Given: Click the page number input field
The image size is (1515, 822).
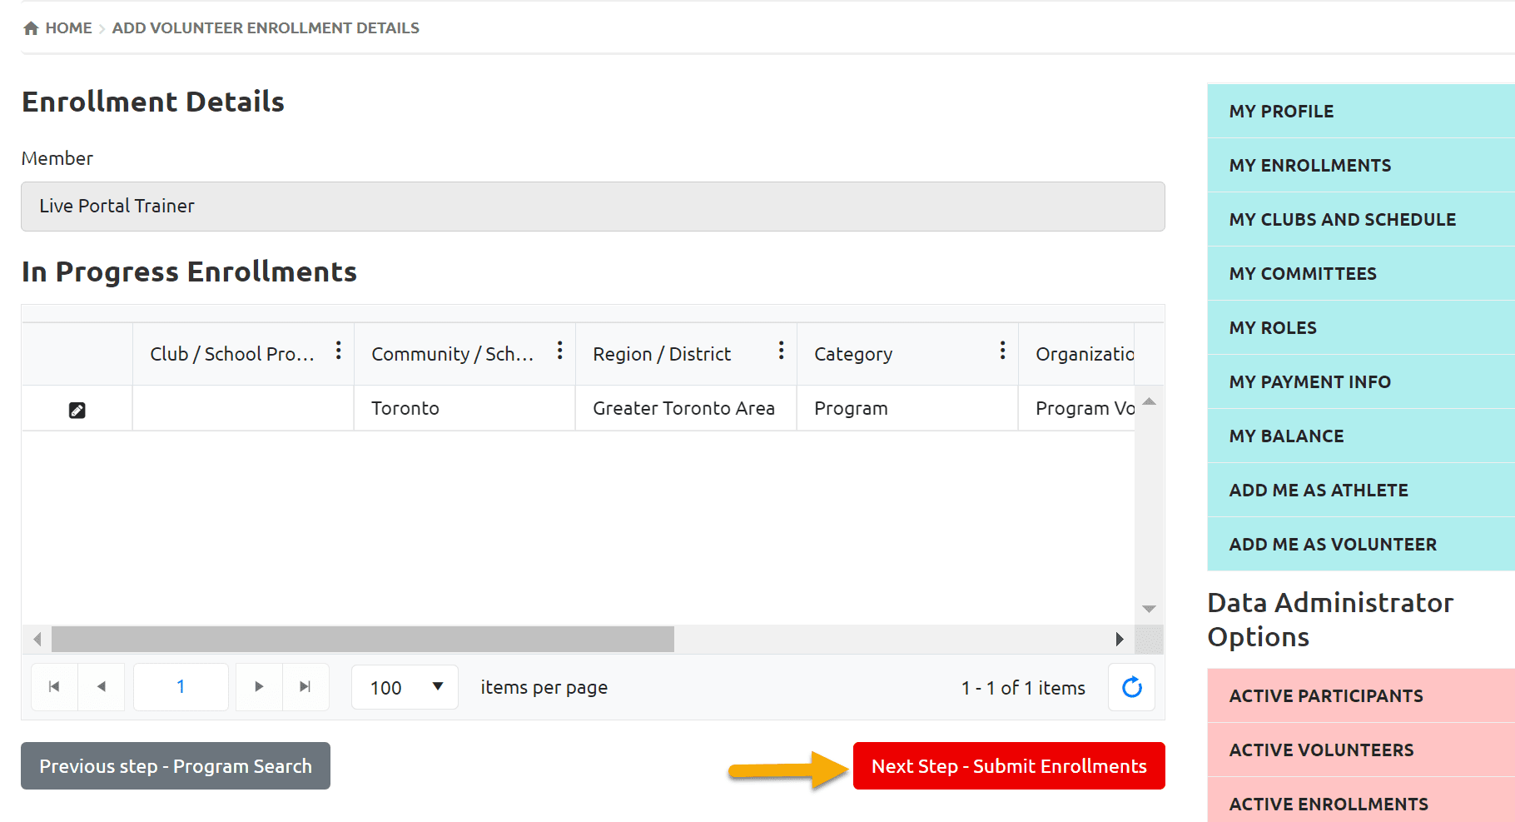Looking at the screenshot, I should pyautogui.click(x=181, y=687).
